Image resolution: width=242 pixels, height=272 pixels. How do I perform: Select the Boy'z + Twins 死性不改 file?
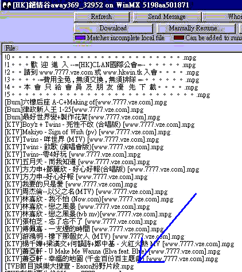tap(100, 125)
